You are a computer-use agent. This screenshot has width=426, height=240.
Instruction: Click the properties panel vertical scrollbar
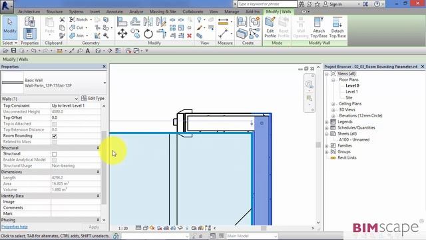[x=104, y=167]
